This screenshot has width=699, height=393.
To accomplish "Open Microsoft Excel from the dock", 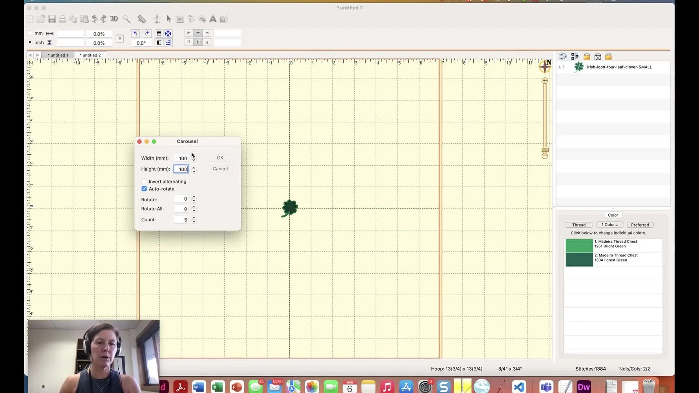I will [218, 387].
